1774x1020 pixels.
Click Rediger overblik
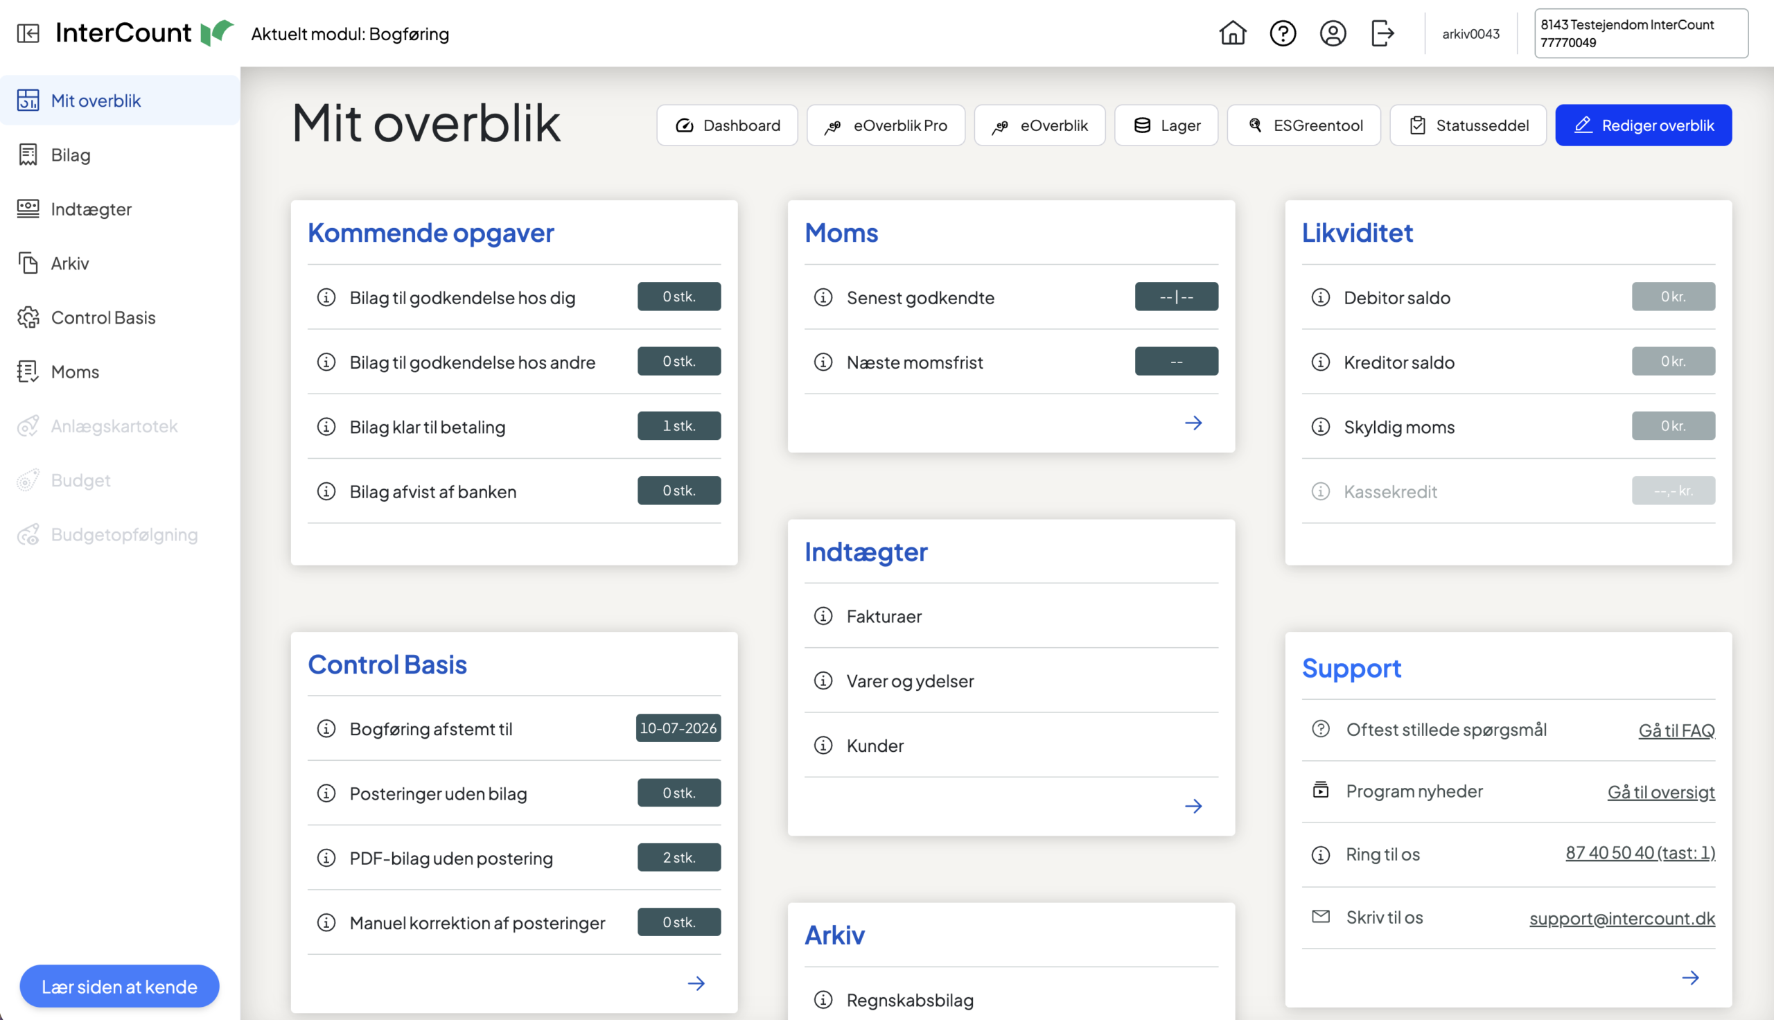pos(1644,125)
